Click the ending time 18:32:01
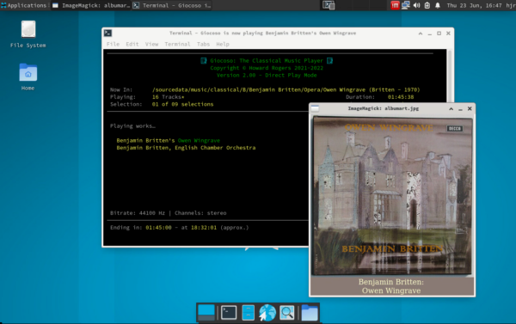516x324 pixels. tap(204, 227)
